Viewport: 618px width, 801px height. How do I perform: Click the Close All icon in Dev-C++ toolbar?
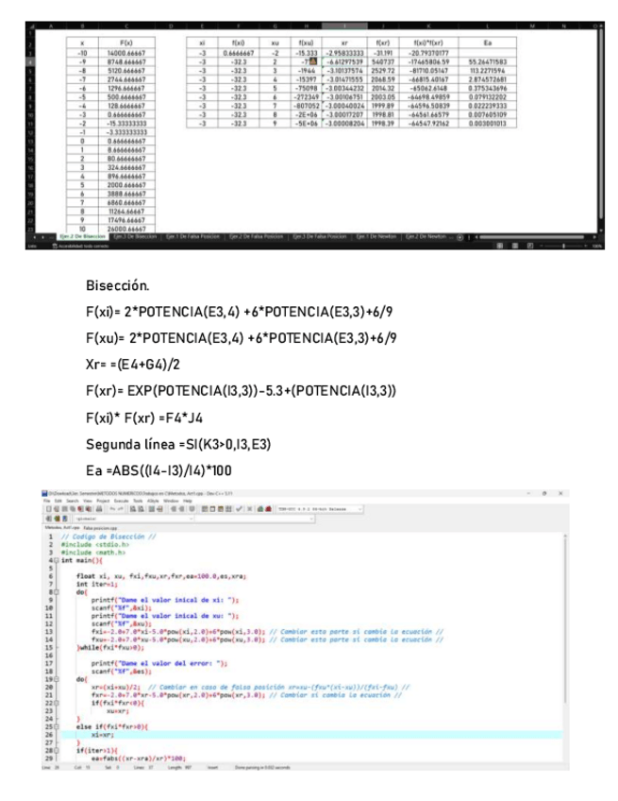click(89, 509)
